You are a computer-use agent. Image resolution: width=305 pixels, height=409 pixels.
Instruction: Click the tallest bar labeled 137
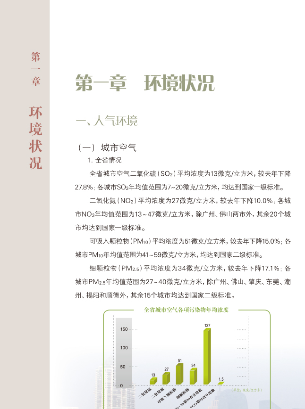207,357
